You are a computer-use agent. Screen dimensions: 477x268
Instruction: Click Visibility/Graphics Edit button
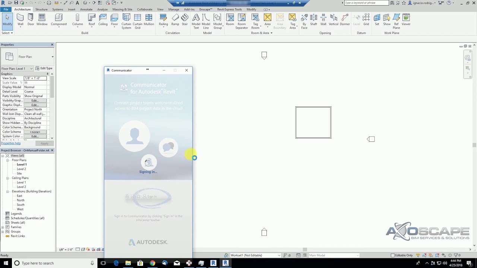[35, 100]
